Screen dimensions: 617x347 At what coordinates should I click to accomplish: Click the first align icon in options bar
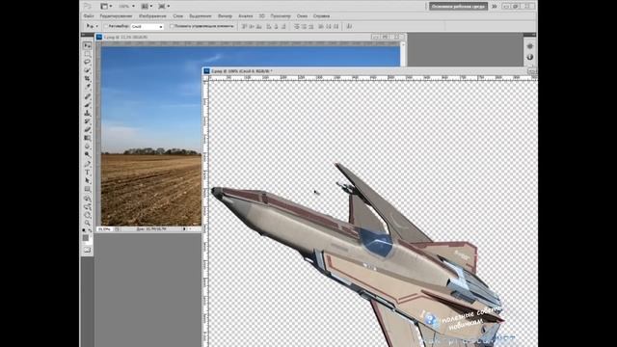pos(244,26)
